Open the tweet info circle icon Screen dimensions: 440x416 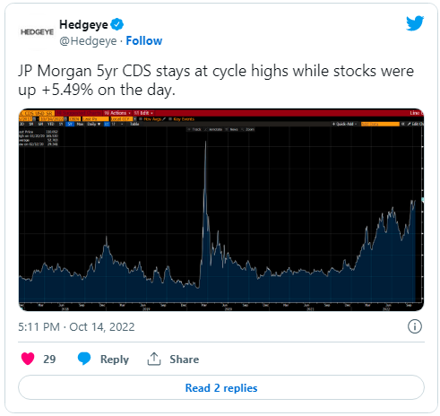[x=415, y=326]
